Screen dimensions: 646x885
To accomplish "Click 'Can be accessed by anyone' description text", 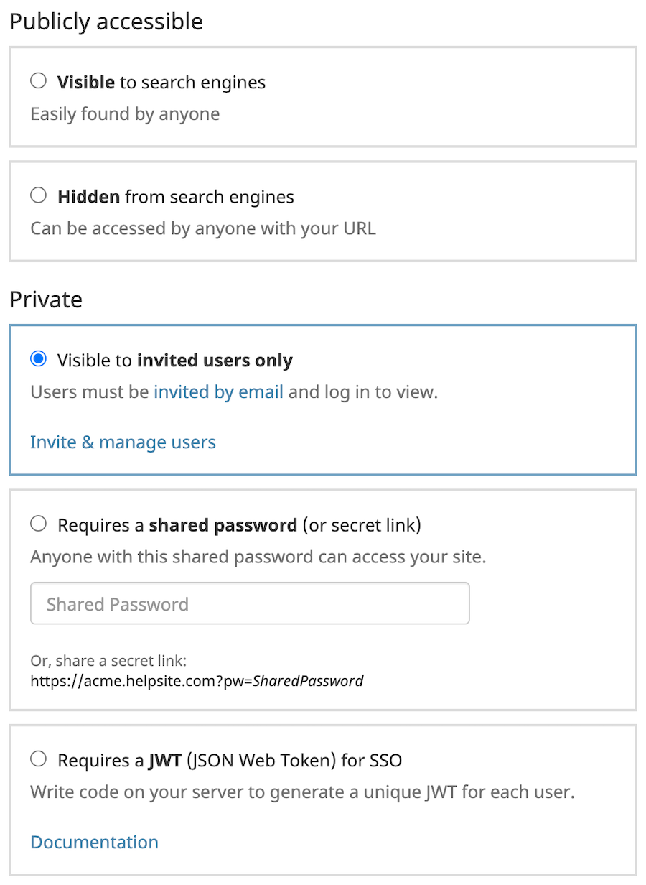I will [x=203, y=228].
